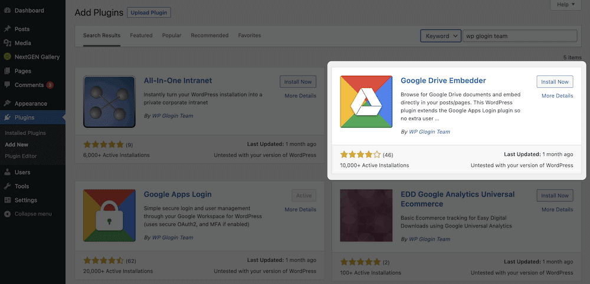Click the red comments count badge

[50, 85]
